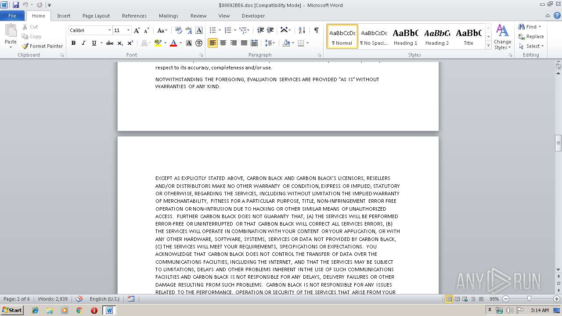The image size is (562, 316).
Task: Click Replace button
Action: tap(531, 36)
